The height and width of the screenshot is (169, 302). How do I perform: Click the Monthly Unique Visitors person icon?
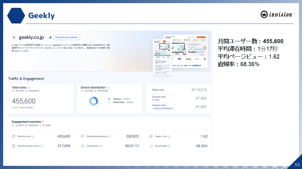tap(14, 146)
